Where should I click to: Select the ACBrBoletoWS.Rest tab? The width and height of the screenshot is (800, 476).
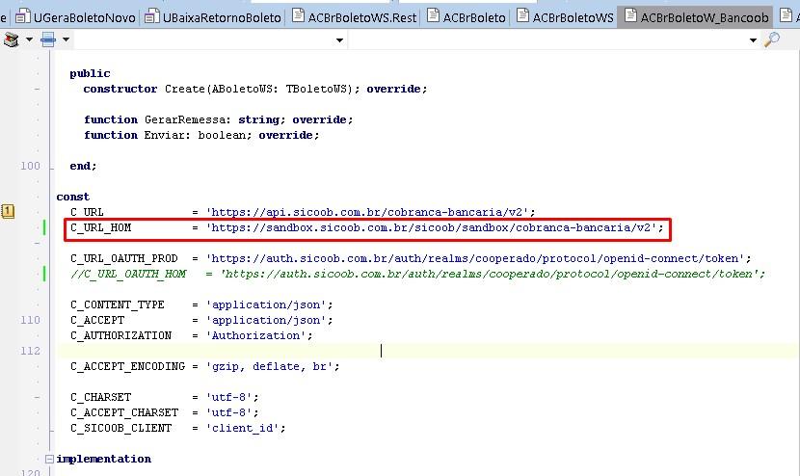click(355, 17)
